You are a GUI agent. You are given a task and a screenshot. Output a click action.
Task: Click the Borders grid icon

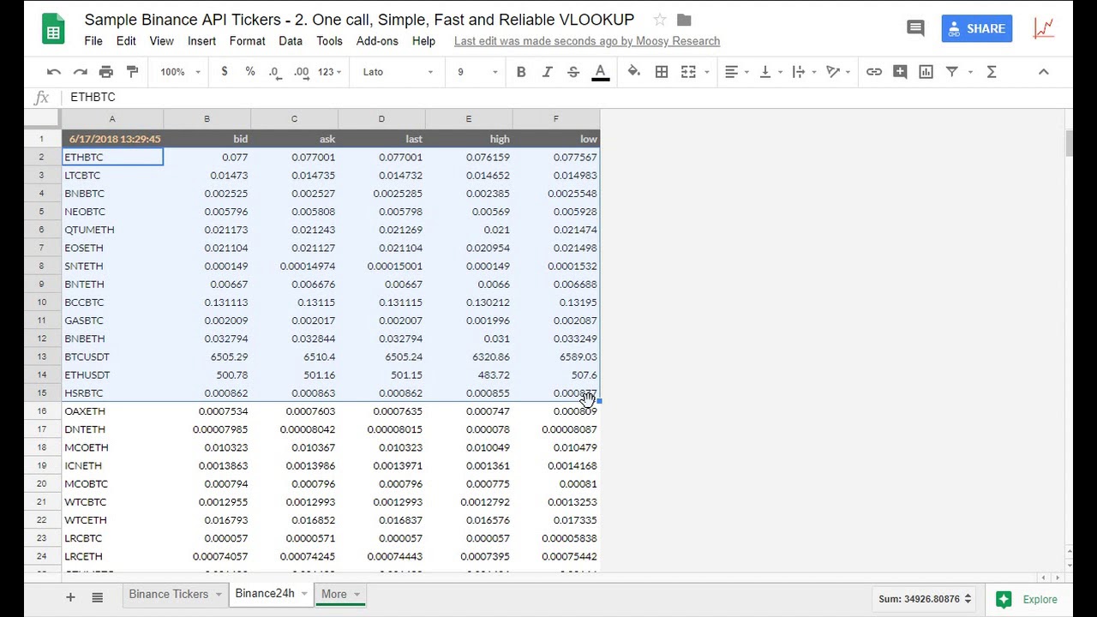[662, 72]
